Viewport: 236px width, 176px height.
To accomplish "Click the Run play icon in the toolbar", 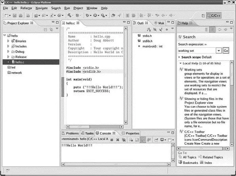I will click(95, 15).
